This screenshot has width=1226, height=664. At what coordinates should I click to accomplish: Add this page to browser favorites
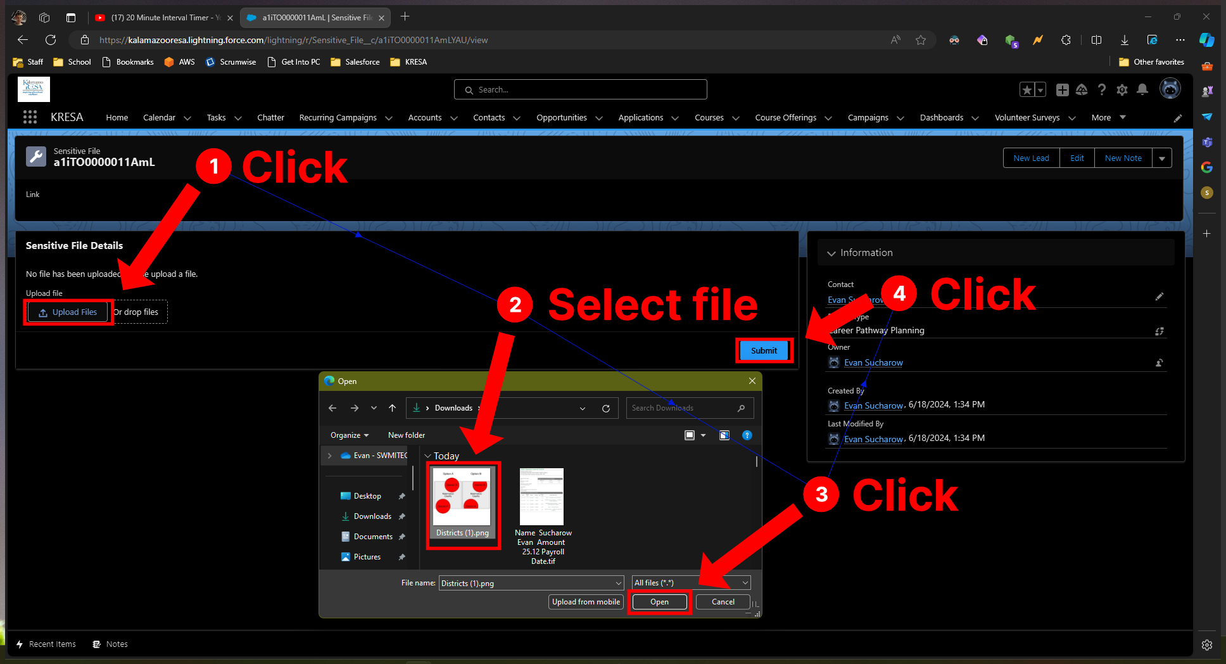pyautogui.click(x=921, y=40)
